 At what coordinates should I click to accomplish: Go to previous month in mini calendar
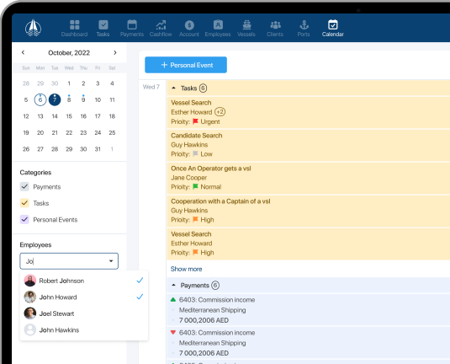point(23,52)
